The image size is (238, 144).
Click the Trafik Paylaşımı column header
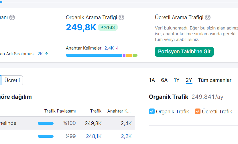pos(60,111)
